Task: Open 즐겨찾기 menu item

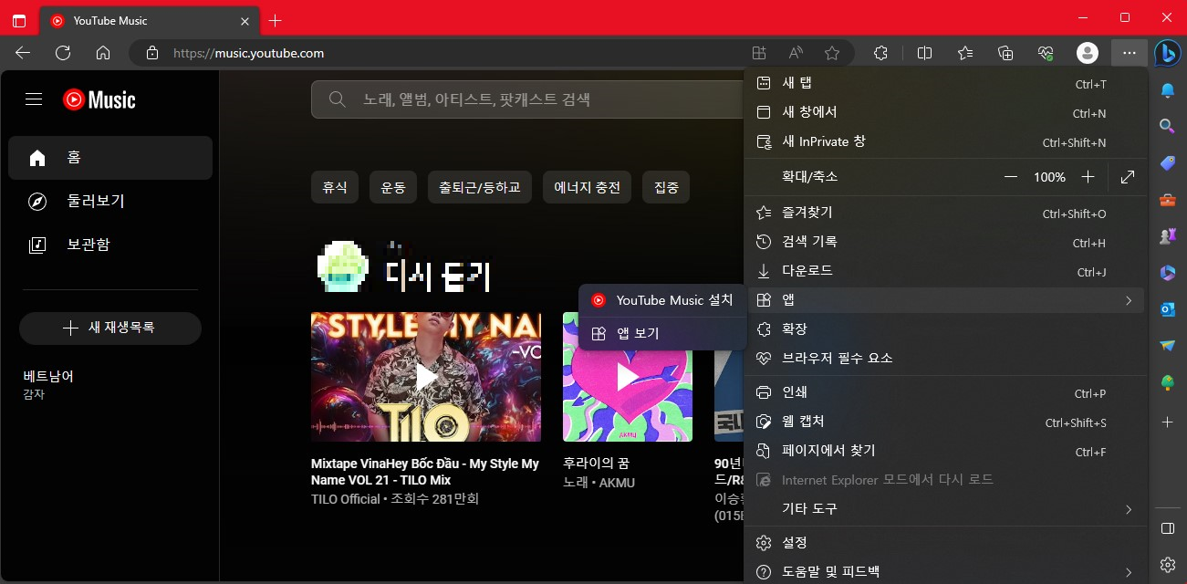Action: [945, 214]
